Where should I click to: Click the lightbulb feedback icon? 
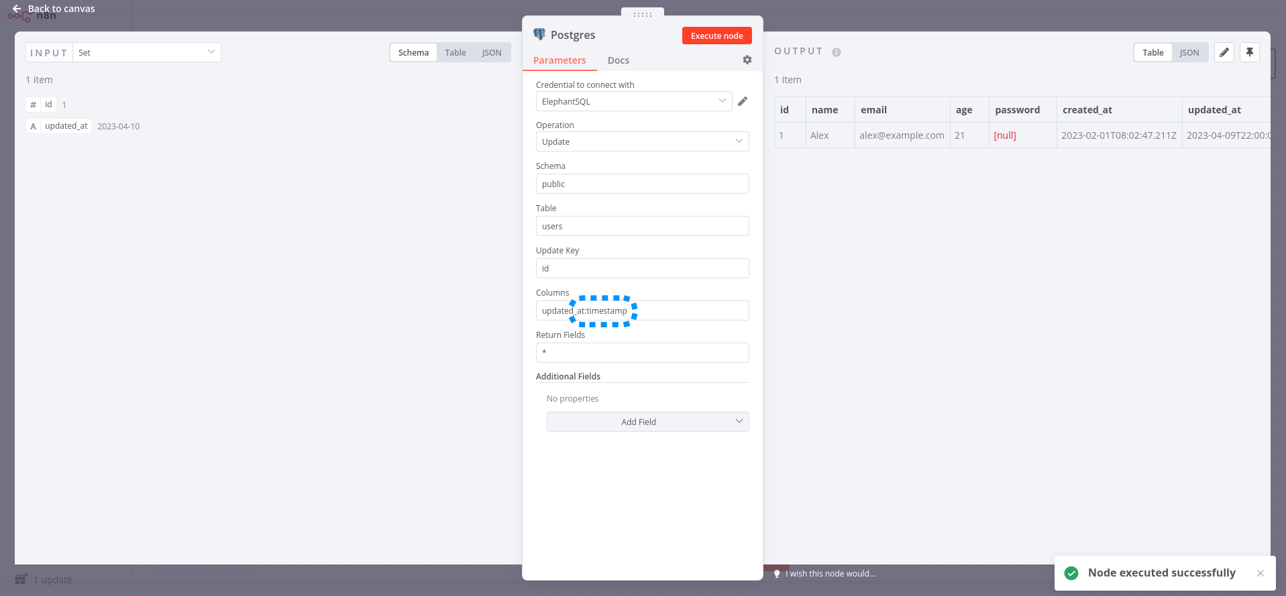pos(777,574)
